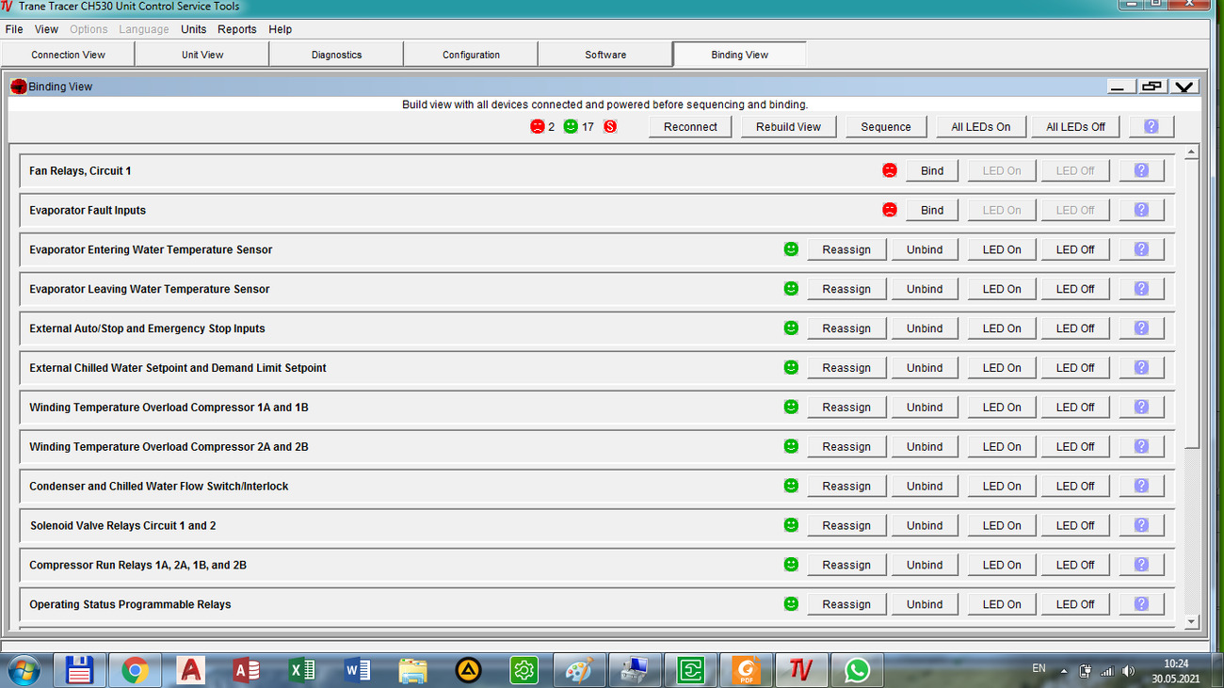Unbind Winding Temperature Overload Compressor 2A and 2B
This screenshot has width=1224, height=688.
[925, 447]
